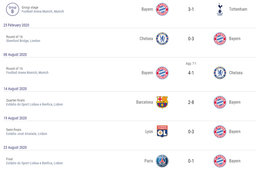The height and width of the screenshot is (176, 256).
Task: Click Estádio José Alvalade, Lisbon venue
Action: click(x=27, y=134)
